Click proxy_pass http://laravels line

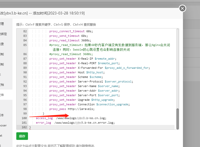[x=72, y=109]
